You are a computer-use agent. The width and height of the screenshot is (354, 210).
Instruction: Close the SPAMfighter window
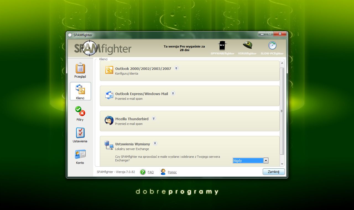280,34
